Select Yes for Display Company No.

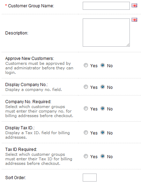[x=86, y=87]
